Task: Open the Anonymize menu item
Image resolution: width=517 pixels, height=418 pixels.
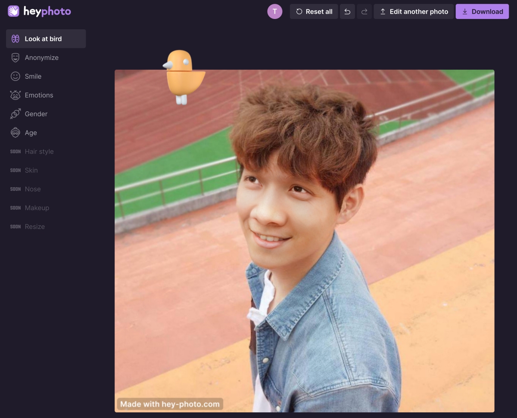Action: 41,58
